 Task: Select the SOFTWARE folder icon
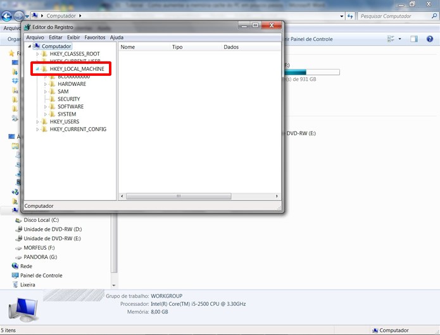click(52, 106)
